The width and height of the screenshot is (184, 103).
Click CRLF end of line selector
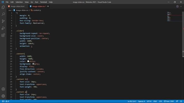pos(155,101)
